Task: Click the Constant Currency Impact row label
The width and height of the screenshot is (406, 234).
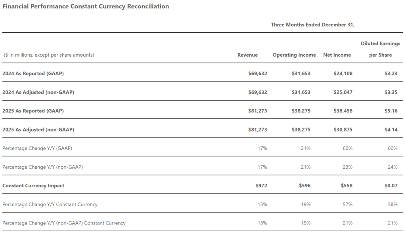Action: pos(33,185)
